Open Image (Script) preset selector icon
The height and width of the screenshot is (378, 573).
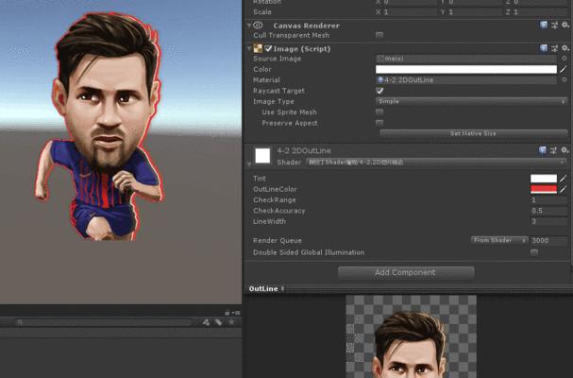pos(554,48)
